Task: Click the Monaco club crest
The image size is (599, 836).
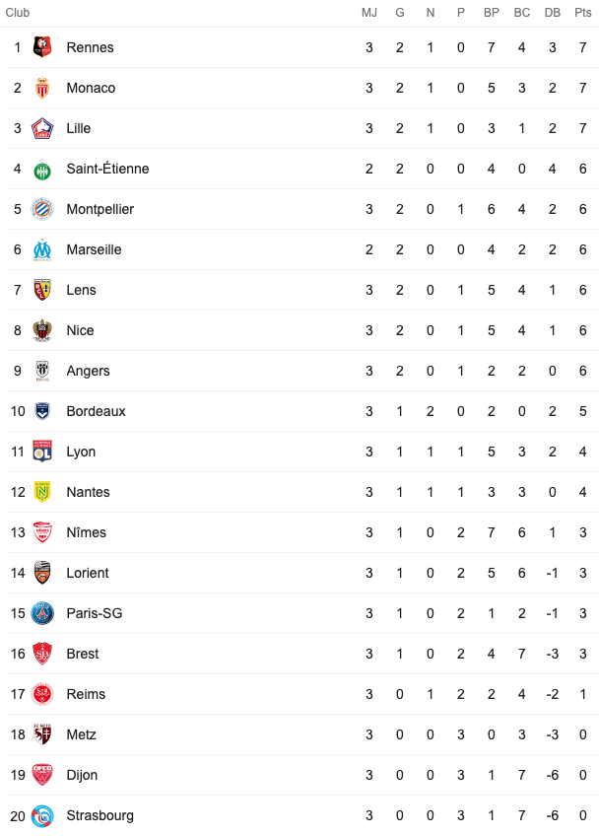Action: [42, 88]
